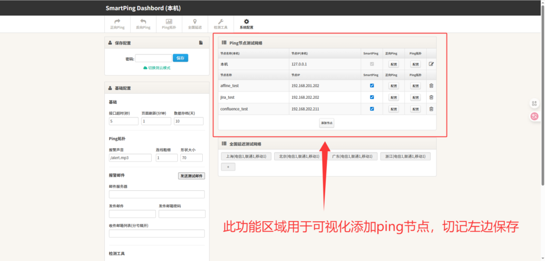
Task: Click the file icon in the 保存配置 header
Action: click(x=201, y=43)
